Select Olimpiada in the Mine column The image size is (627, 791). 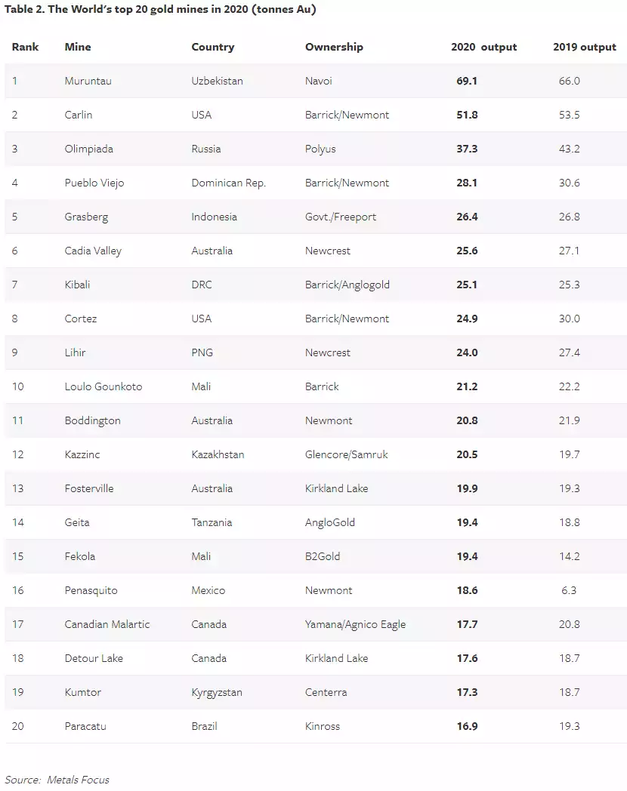click(89, 149)
